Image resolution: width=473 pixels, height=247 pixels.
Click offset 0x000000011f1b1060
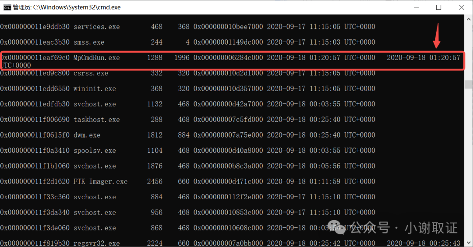click(x=35, y=166)
